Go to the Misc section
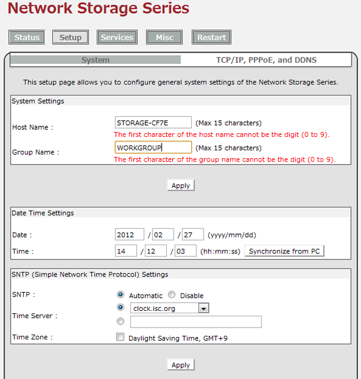This screenshot has height=379, width=361. [165, 37]
